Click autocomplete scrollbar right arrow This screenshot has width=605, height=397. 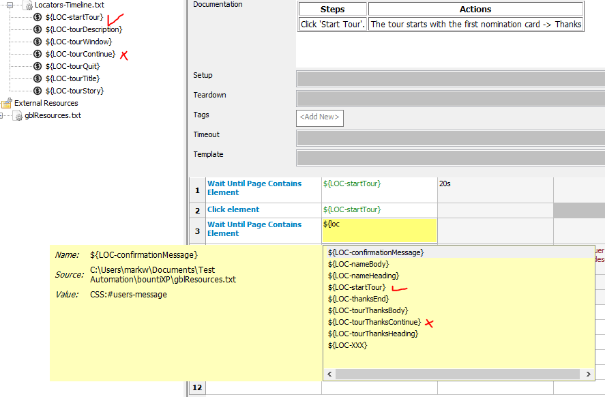(x=588, y=374)
